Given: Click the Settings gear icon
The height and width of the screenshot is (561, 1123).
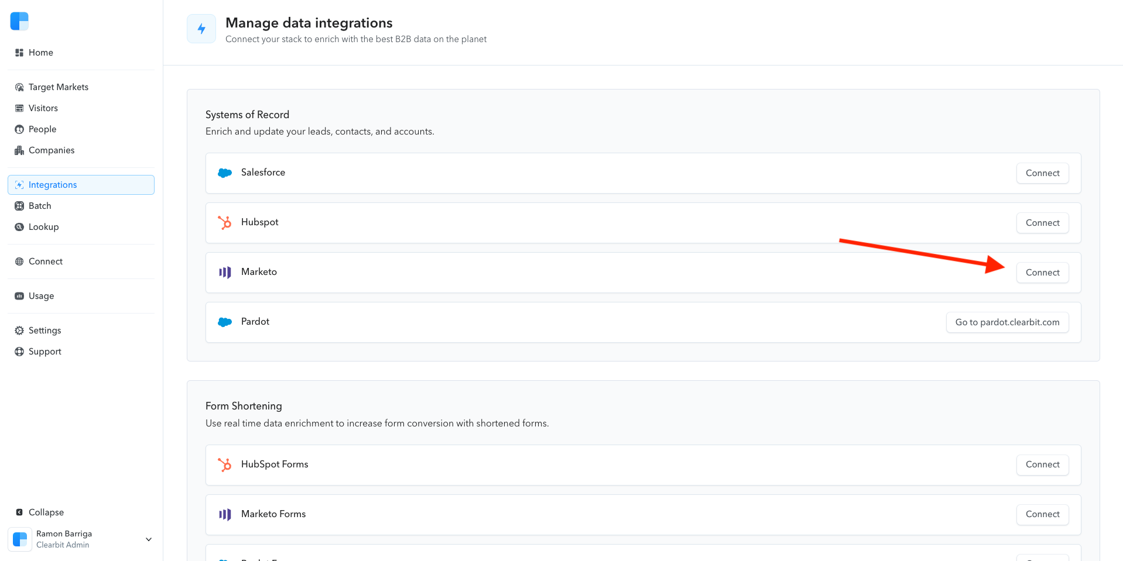Looking at the screenshot, I should [19, 331].
